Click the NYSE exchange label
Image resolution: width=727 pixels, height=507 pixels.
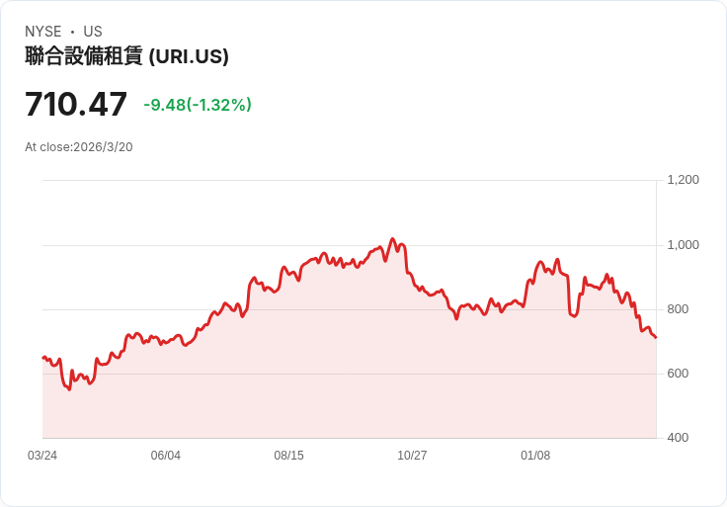[42, 32]
